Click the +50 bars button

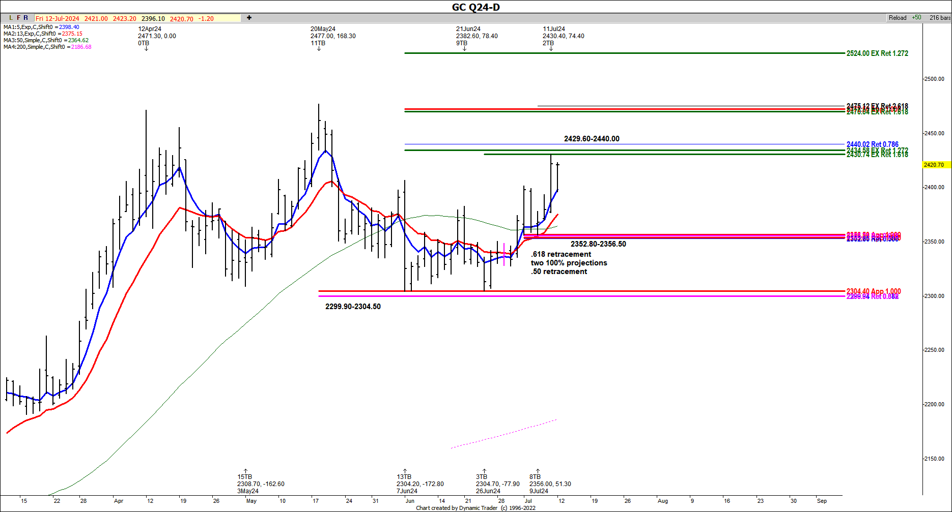click(x=916, y=18)
